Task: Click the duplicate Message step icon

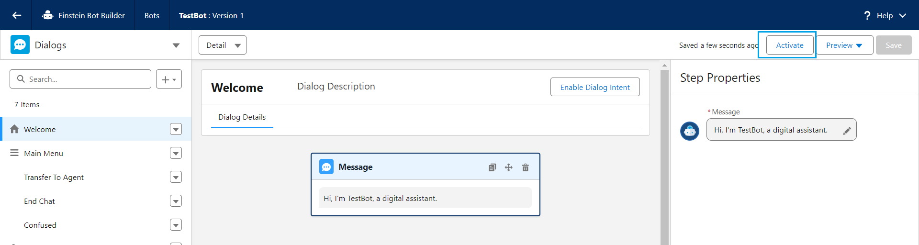Action: pyautogui.click(x=492, y=167)
